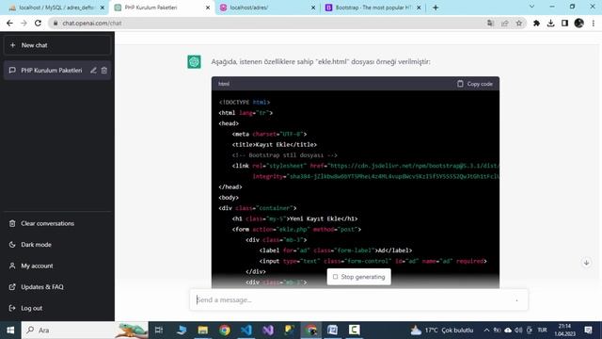Show hidden system tray icons chevron
This screenshot has width=602, height=339.
486,331
